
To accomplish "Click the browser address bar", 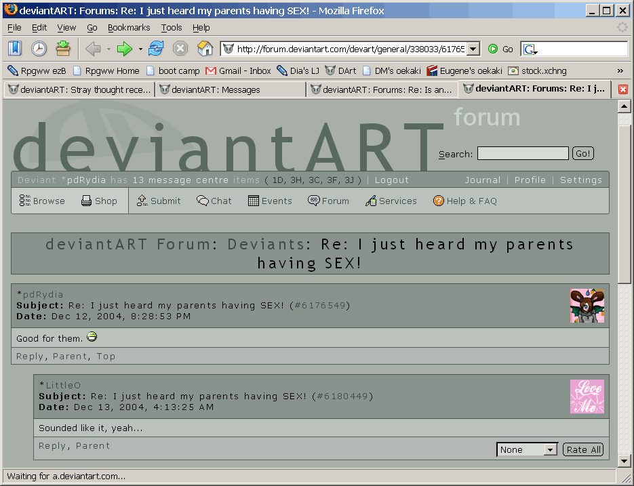I will click(350, 49).
